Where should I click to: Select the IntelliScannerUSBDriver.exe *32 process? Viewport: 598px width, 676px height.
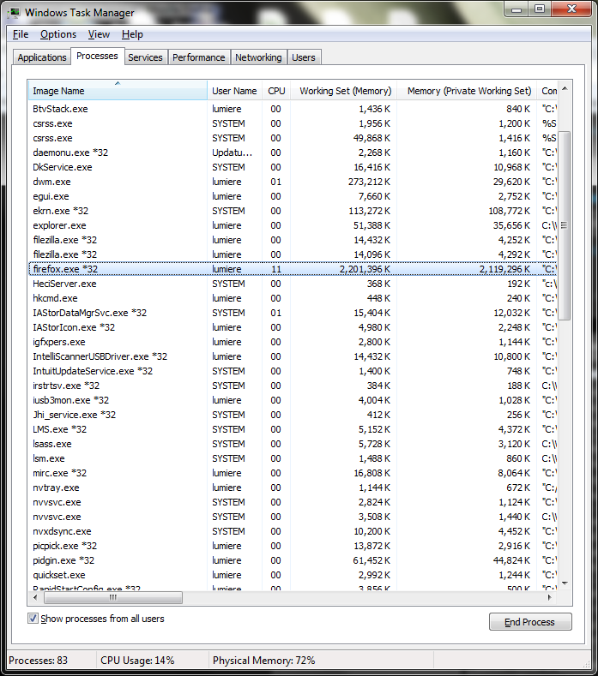click(293, 356)
